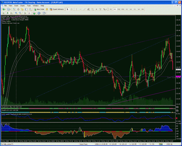The image size is (182, 146).
Task: Select the Trendline drawing tool
Action: (x=84, y=9)
